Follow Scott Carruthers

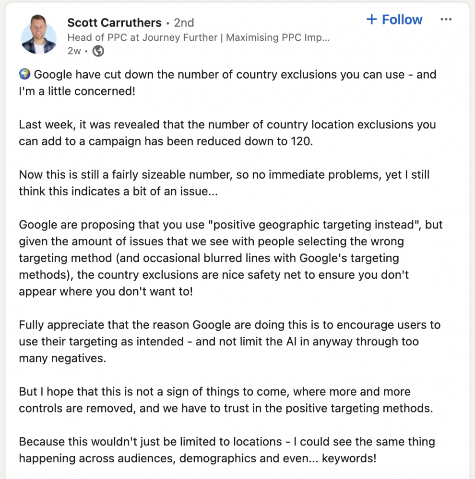point(394,20)
